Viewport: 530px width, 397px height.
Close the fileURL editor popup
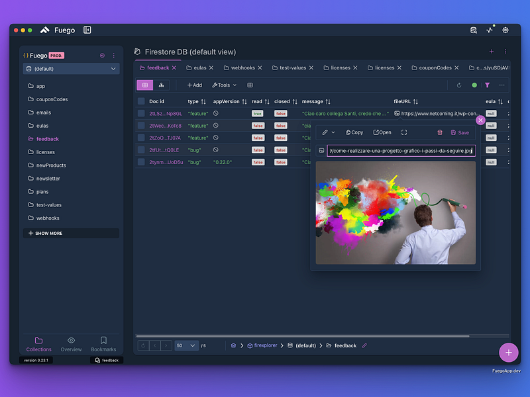(480, 120)
